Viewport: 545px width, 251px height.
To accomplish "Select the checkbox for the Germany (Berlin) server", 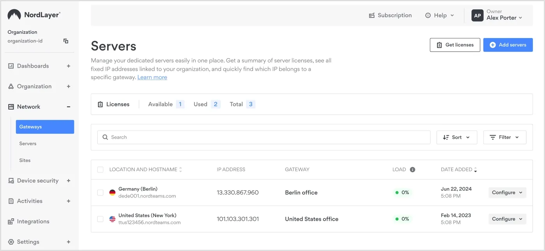I will (100, 192).
